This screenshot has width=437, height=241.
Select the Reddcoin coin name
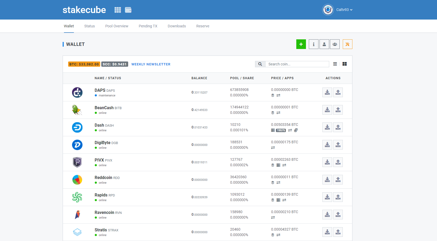coord(103,177)
